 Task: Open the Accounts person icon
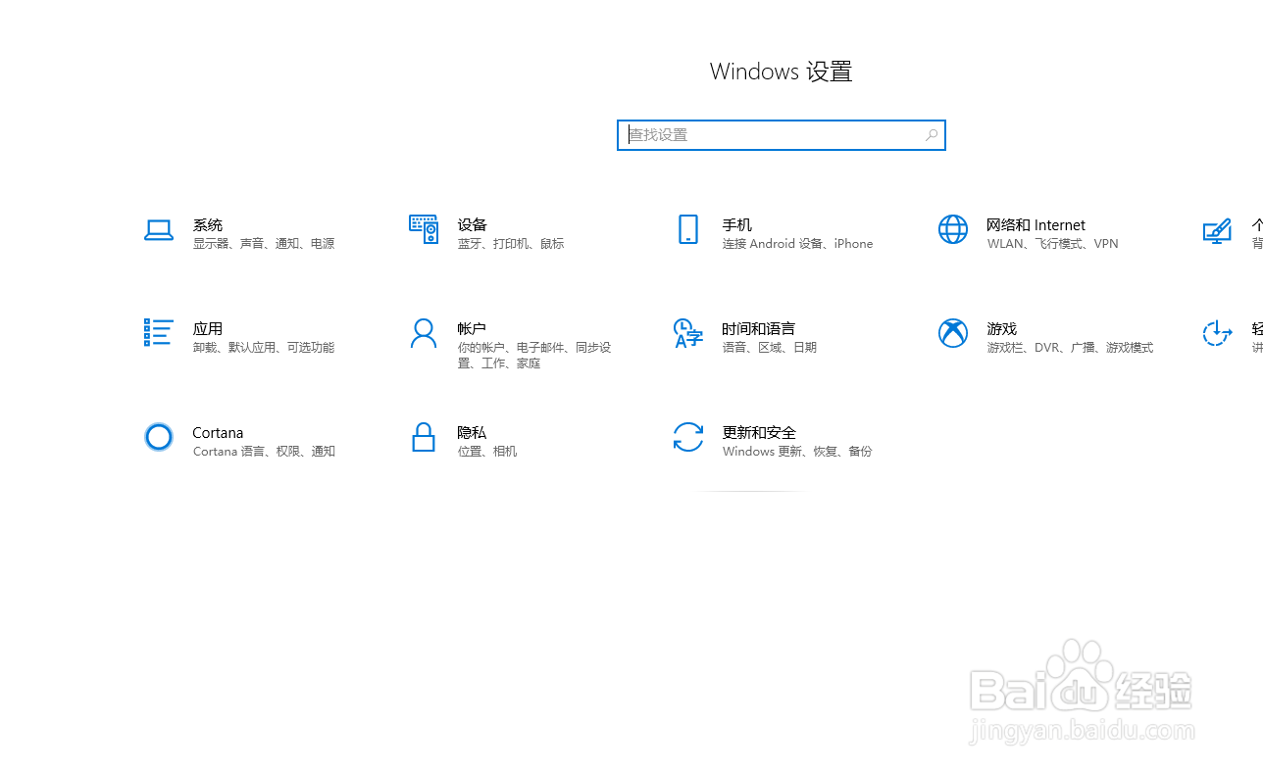point(424,333)
